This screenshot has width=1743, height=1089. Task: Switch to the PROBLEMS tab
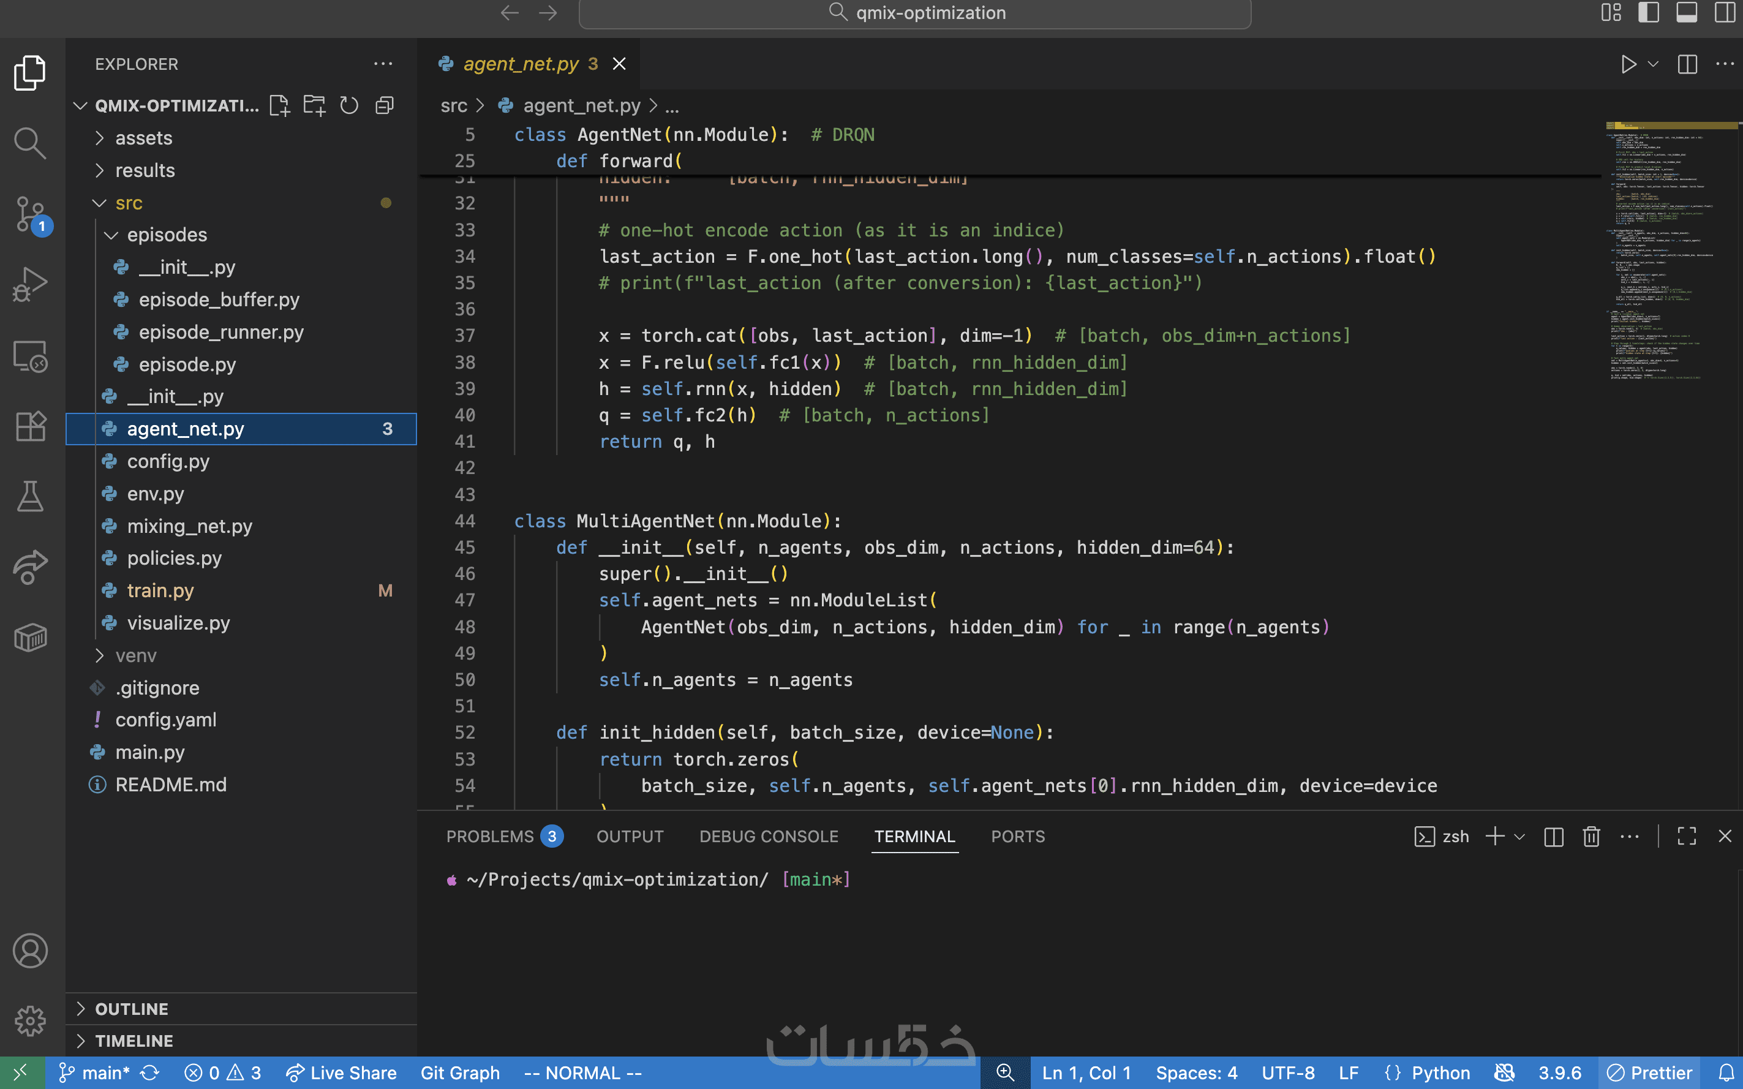click(491, 836)
